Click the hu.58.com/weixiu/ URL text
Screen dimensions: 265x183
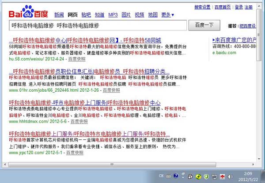pyautogui.click(x=26, y=59)
